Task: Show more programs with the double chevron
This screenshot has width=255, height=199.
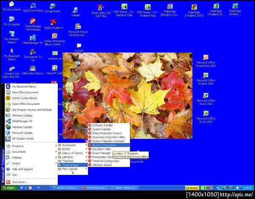Action: click(73, 173)
